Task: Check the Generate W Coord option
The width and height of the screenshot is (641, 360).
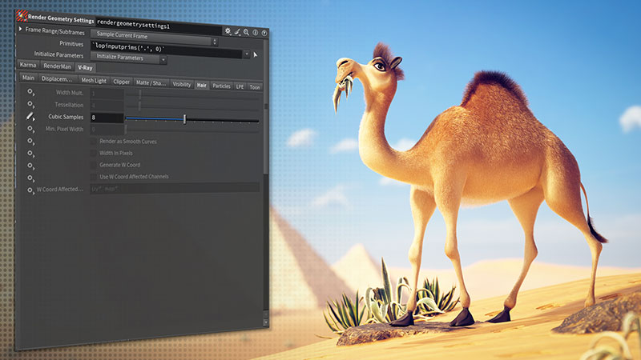Action: (93, 165)
